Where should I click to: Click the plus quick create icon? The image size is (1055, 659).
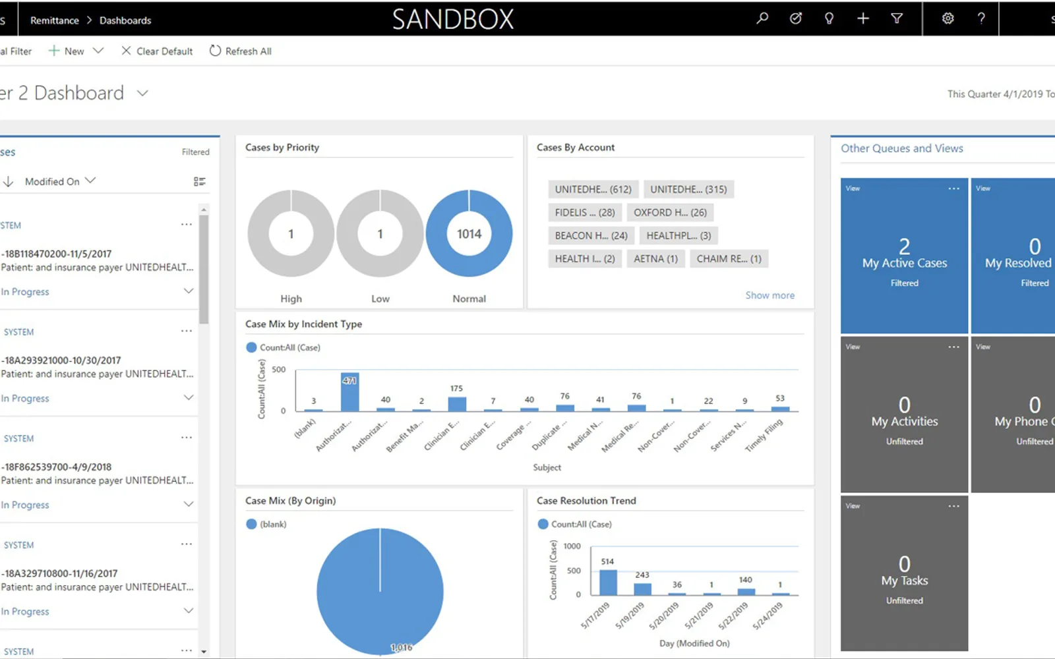(x=863, y=18)
